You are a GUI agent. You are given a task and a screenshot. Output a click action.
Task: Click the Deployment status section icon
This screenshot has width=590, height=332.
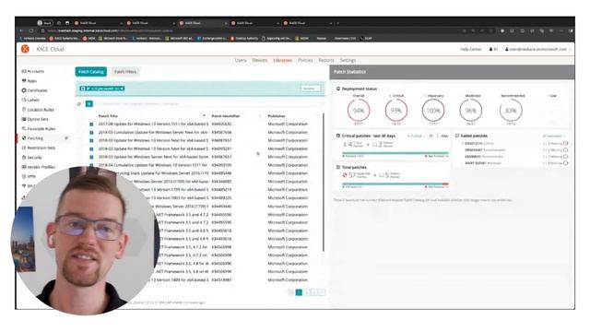[338, 89]
